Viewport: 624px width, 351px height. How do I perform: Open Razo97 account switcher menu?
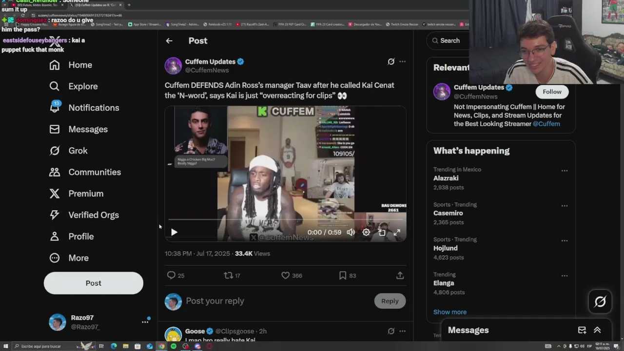(145, 322)
